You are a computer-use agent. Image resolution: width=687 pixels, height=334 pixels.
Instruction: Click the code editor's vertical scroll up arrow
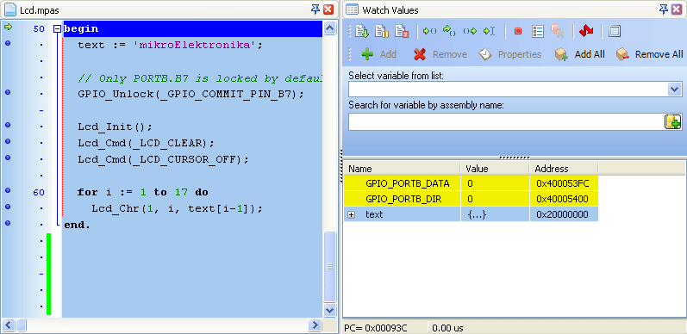tap(329, 29)
